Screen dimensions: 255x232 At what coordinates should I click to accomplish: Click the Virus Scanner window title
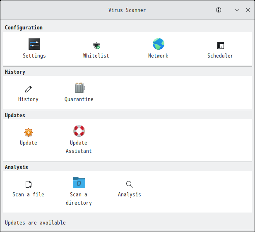pos(127,10)
